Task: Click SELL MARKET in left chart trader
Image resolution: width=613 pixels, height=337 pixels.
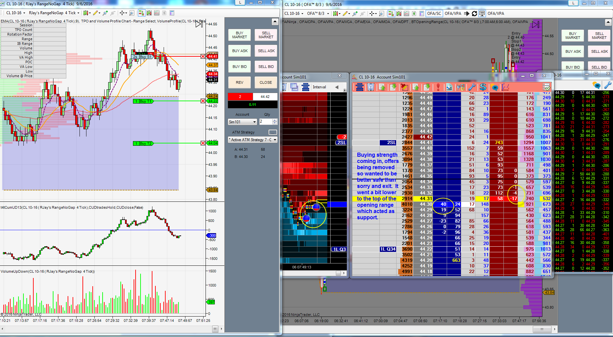Action: pyautogui.click(x=266, y=35)
